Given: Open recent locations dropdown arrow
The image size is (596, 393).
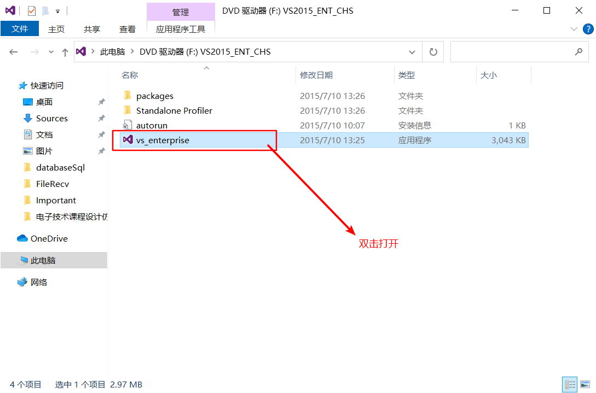Looking at the screenshot, I should pyautogui.click(x=51, y=52).
